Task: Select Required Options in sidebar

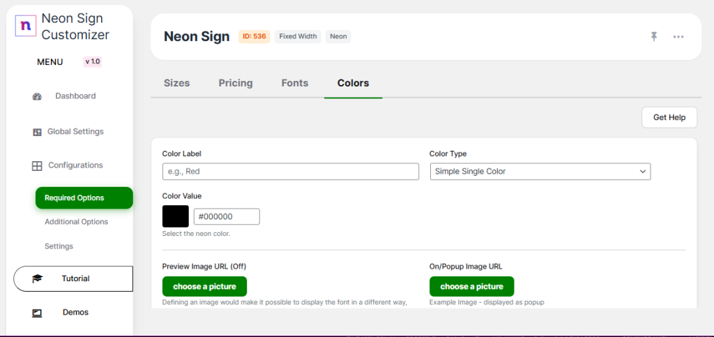Action: pyautogui.click(x=84, y=198)
